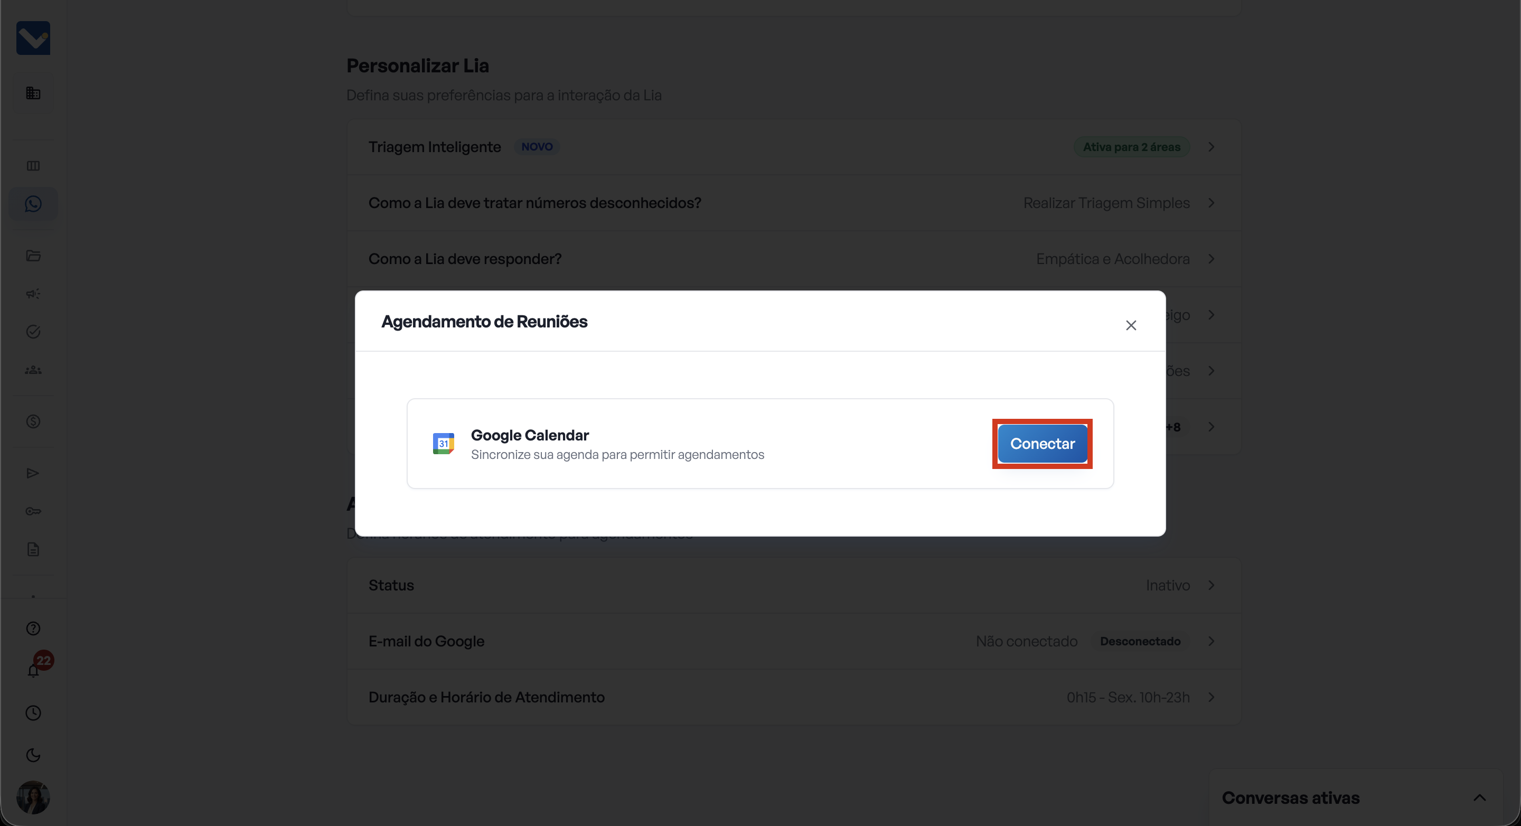
Task: Toggle dark mode with the moon icon
Action: 33,755
